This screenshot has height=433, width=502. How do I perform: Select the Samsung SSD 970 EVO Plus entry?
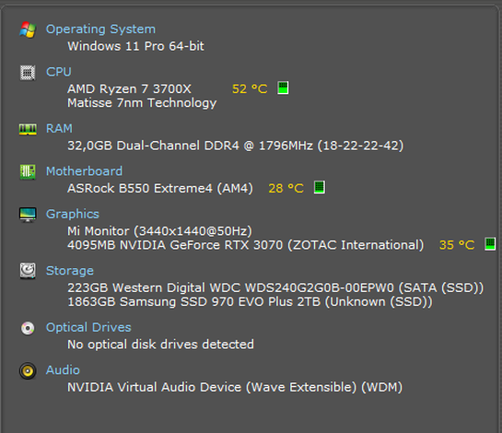(250, 301)
